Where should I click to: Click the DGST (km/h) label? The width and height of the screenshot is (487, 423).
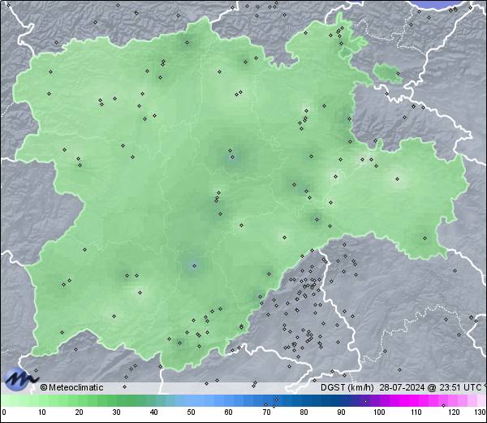[x=347, y=387]
